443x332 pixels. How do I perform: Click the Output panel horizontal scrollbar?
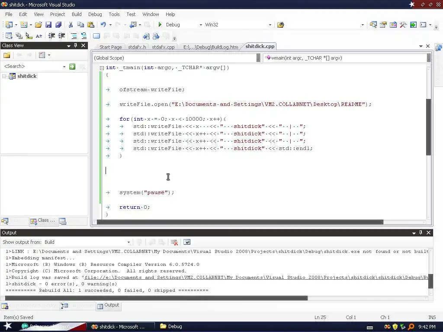click(x=156, y=298)
